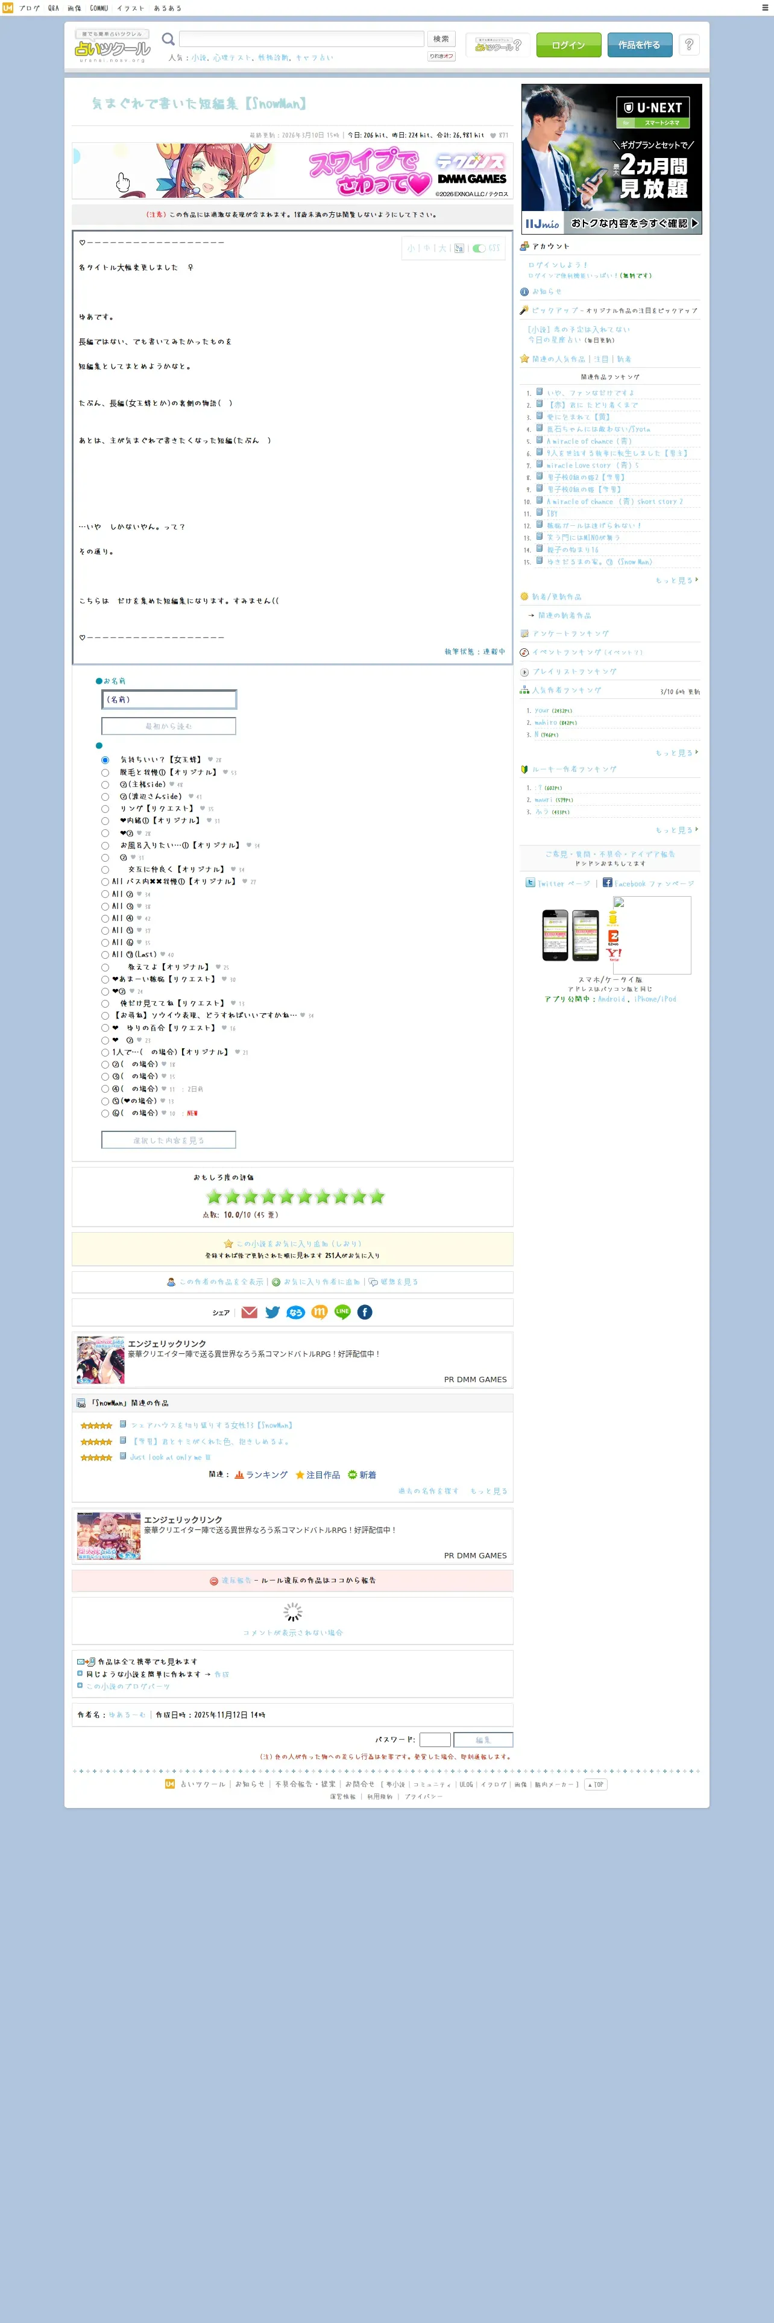Click the blue 作品を作る button
Image resolution: width=774 pixels, height=2323 pixels.
pyautogui.click(x=640, y=45)
